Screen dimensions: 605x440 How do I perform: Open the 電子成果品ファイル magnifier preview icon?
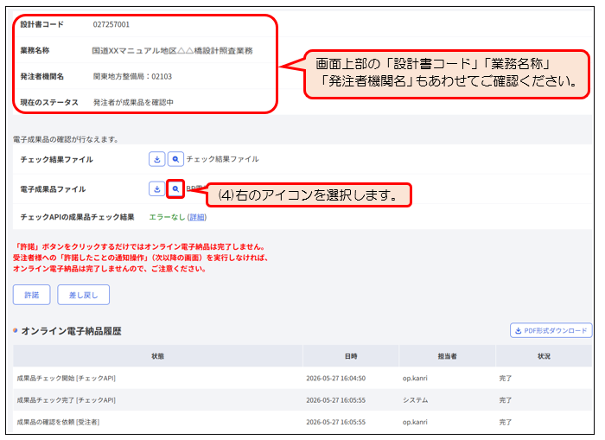pyautogui.click(x=175, y=188)
